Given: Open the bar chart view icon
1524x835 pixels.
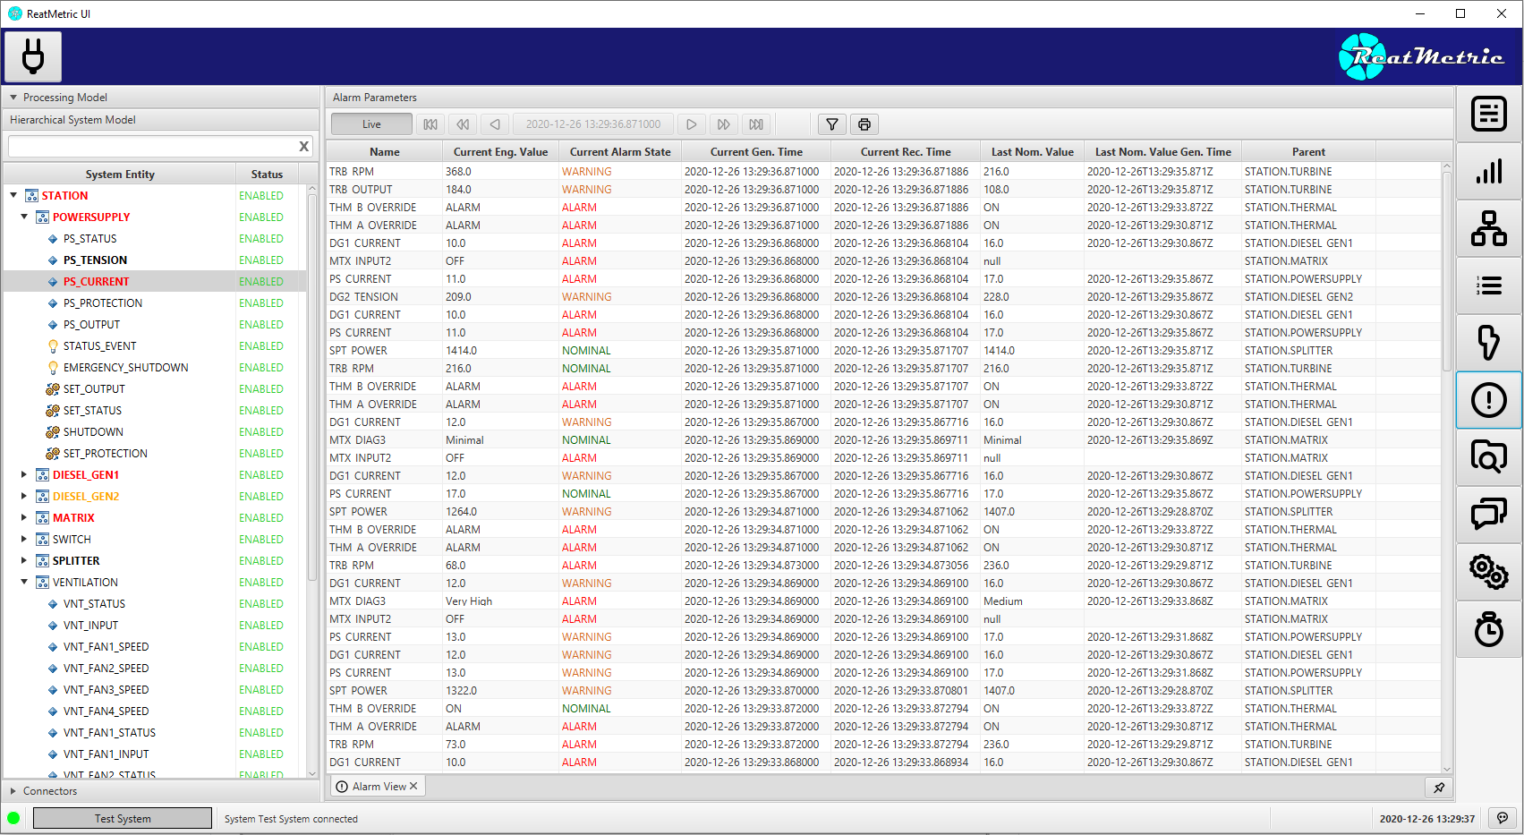Looking at the screenshot, I should 1488,171.
